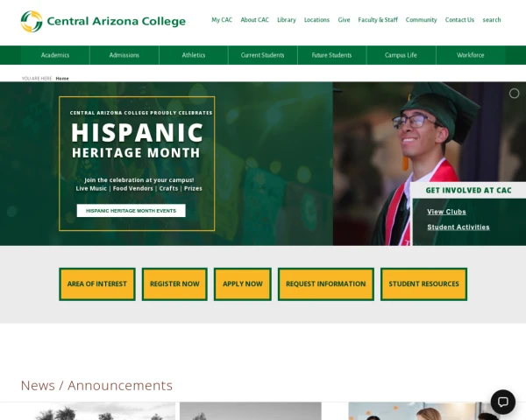This screenshot has width=526, height=420.
Task: Click the Student Resources button
Action: 423,284
